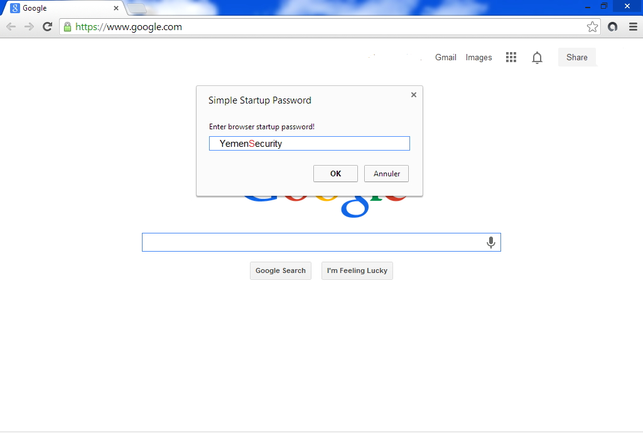
Task: Click the Simple Startup Password title
Action: click(259, 100)
